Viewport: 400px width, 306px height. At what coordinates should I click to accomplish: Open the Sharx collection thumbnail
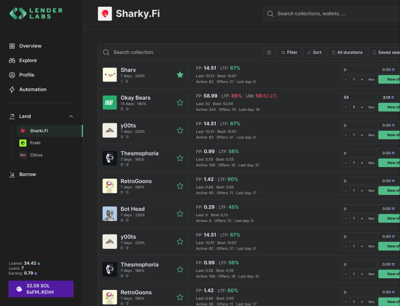click(110, 75)
